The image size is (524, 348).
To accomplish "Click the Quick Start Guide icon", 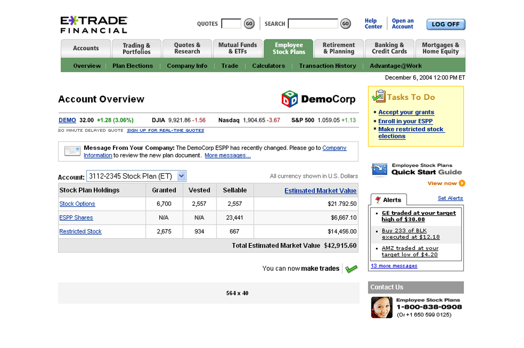I will [x=379, y=170].
